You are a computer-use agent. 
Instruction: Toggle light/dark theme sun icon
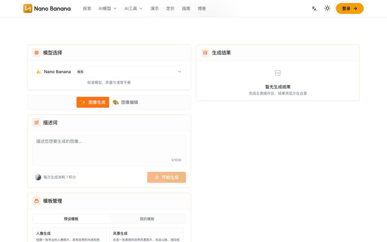pos(327,8)
